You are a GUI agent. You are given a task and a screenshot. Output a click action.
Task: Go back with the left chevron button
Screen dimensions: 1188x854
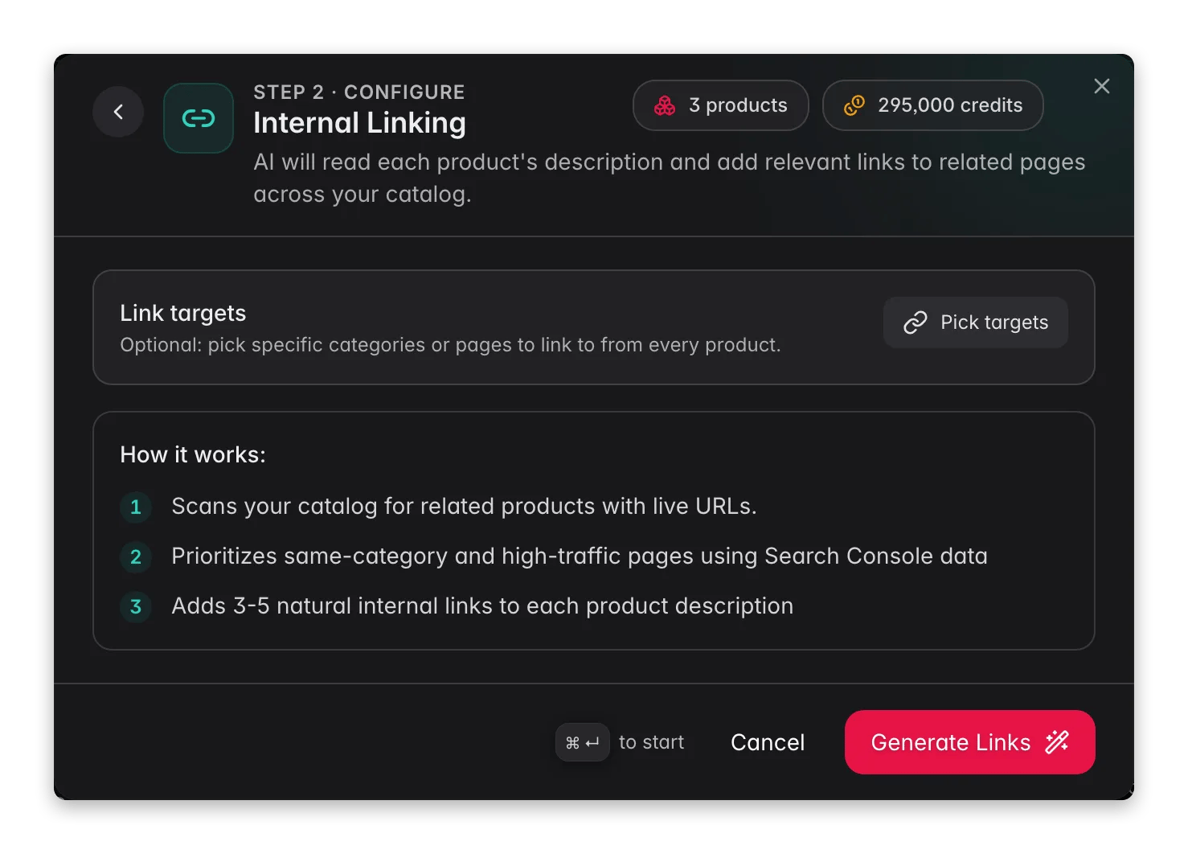point(118,112)
